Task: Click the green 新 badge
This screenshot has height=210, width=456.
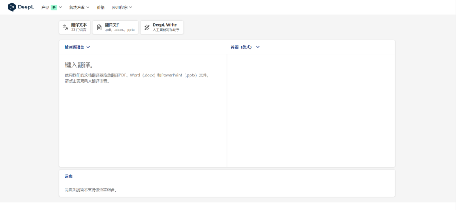Action: 54,8
